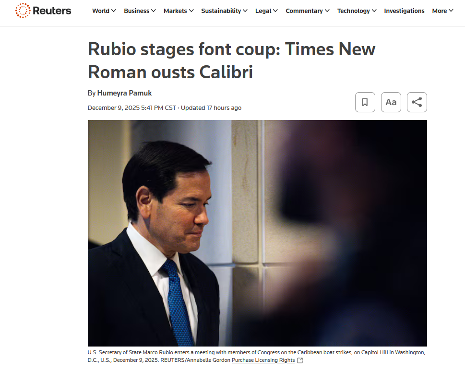
Task: Click the article date and update timestamp
Action: point(164,108)
